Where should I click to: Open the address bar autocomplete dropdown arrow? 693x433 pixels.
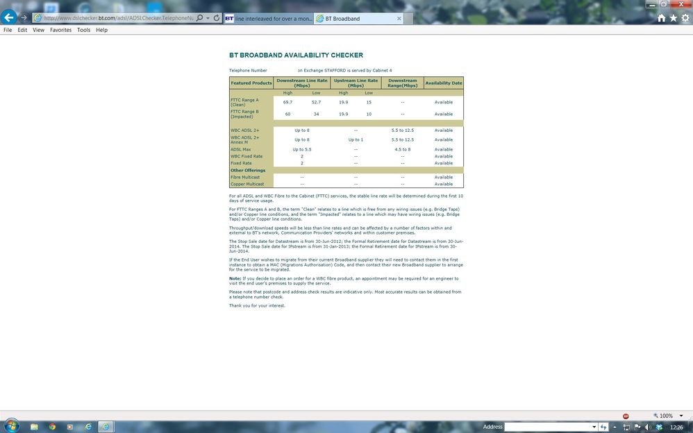pyautogui.click(x=208, y=18)
